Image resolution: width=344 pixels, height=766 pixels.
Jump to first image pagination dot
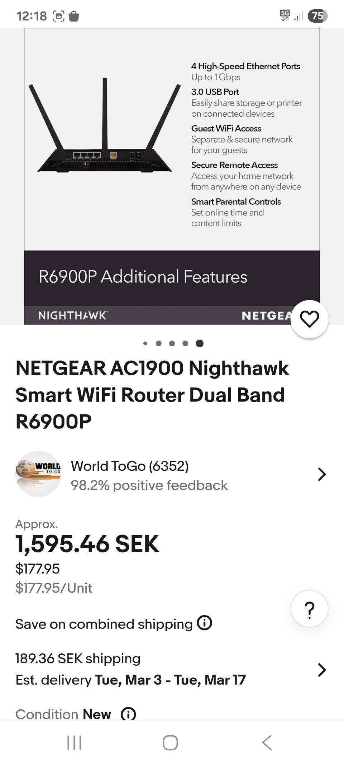click(x=145, y=344)
